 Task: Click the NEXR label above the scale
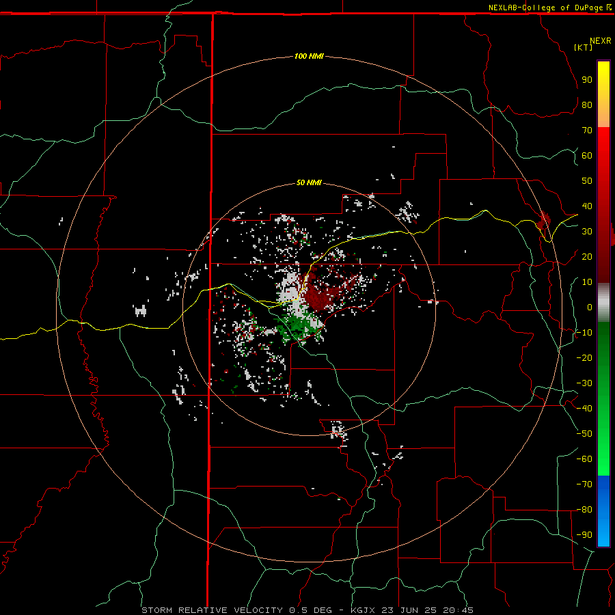(x=600, y=41)
